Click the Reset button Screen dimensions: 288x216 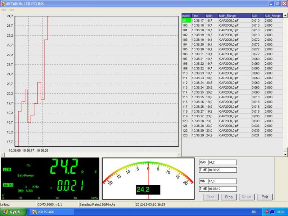pyautogui.click(x=247, y=197)
